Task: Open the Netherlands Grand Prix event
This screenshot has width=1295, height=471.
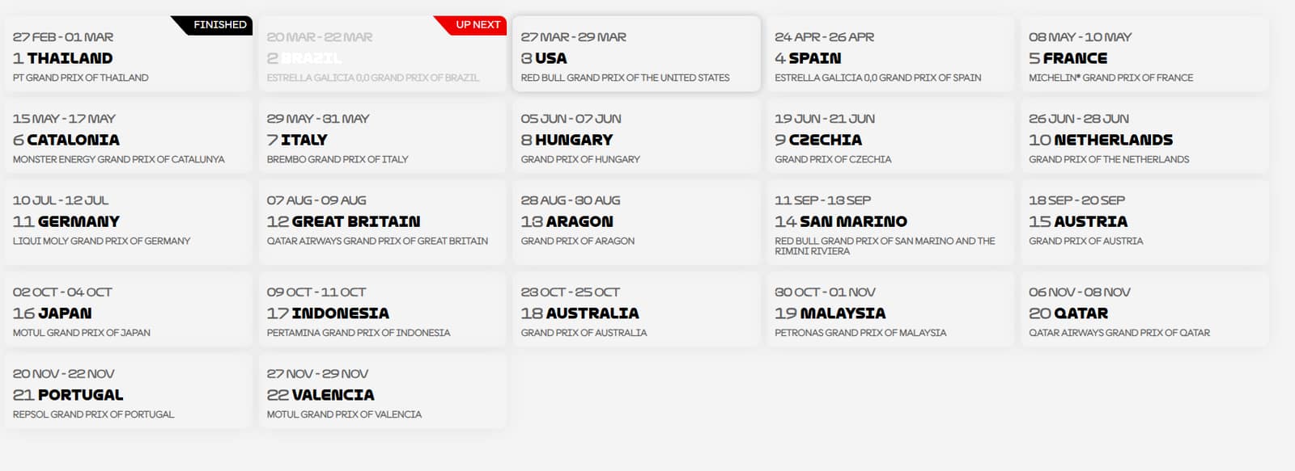Action: (1144, 138)
